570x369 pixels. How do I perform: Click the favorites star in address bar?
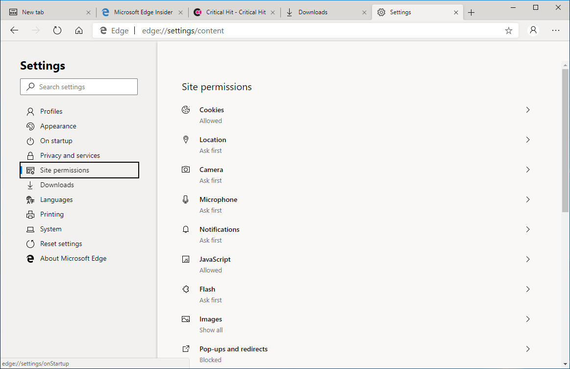click(x=509, y=30)
